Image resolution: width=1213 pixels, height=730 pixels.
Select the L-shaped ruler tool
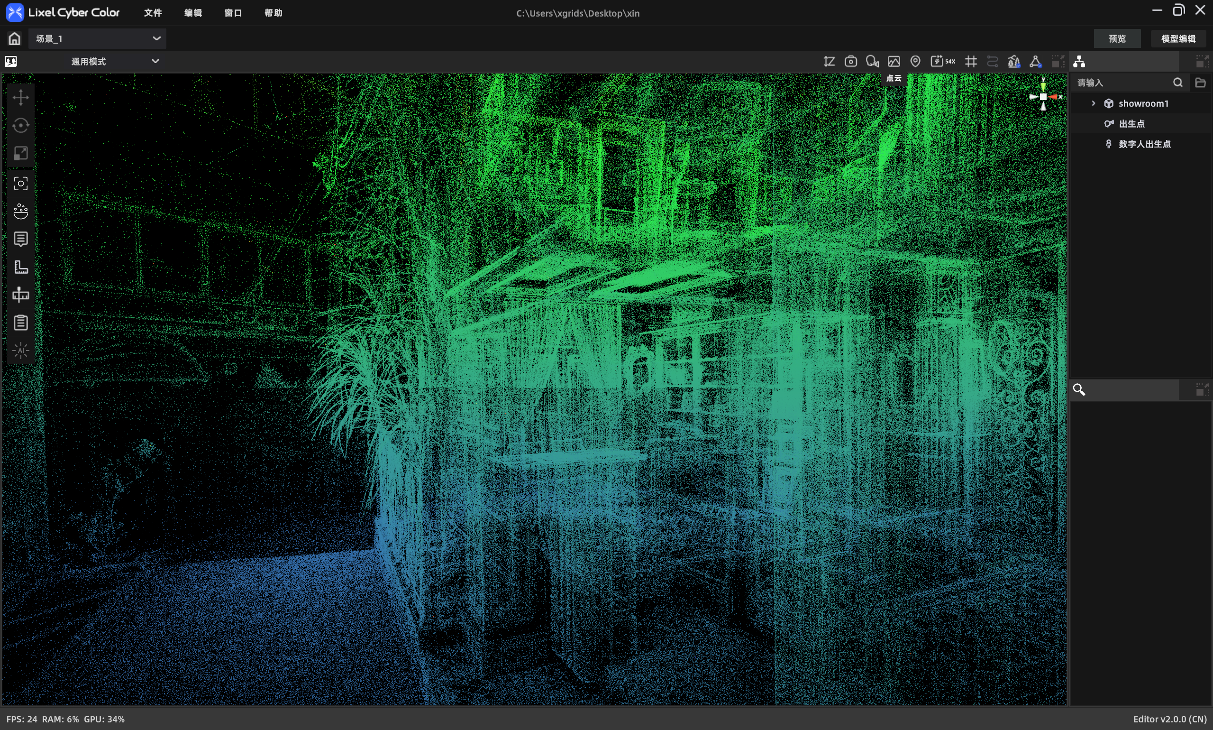point(21,267)
